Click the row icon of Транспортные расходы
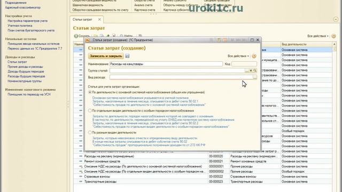 [81, 181]
